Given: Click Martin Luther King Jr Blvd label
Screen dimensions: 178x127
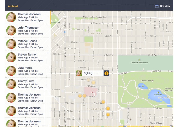Looking at the screenshot, I should [x=95, y=17].
